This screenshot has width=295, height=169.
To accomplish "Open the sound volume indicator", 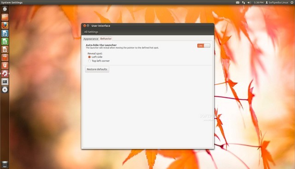I will coord(249,2).
